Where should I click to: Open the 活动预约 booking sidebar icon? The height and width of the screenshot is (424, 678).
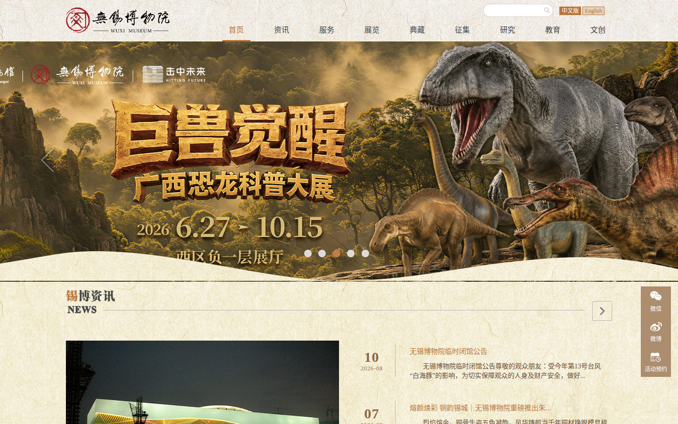coord(656,362)
